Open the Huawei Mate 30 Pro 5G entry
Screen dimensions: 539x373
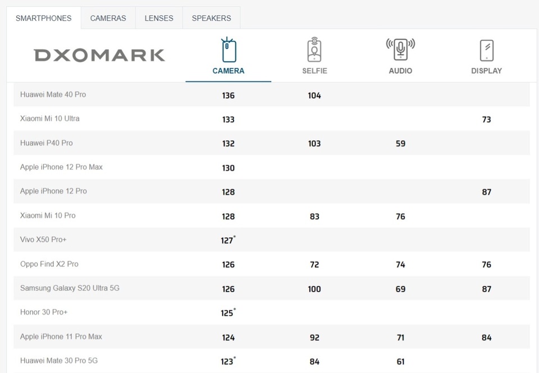[59, 361]
